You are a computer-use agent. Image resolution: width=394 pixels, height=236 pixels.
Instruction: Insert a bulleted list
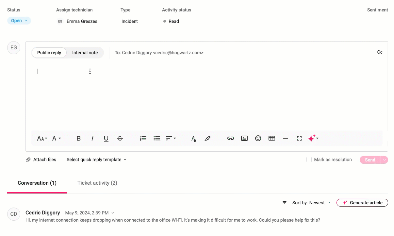click(157, 139)
